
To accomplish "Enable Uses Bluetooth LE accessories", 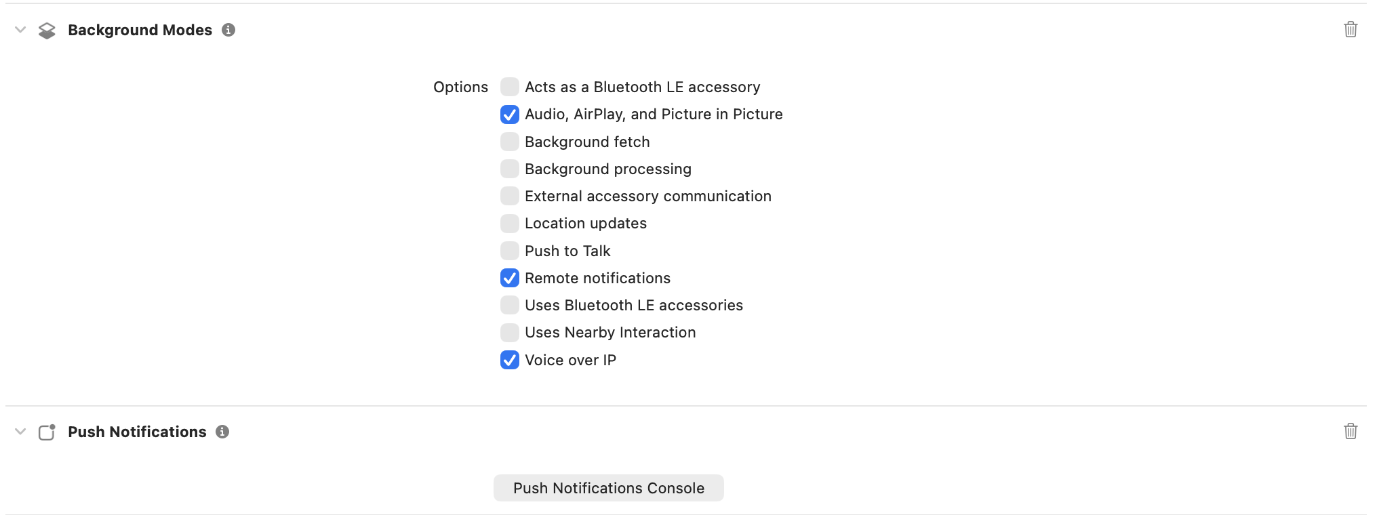I will (509, 305).
